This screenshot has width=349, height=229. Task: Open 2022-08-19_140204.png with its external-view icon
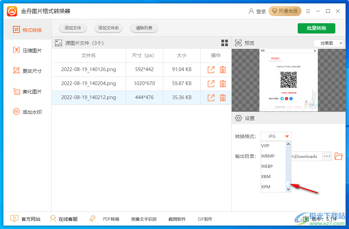click(211, 83)
